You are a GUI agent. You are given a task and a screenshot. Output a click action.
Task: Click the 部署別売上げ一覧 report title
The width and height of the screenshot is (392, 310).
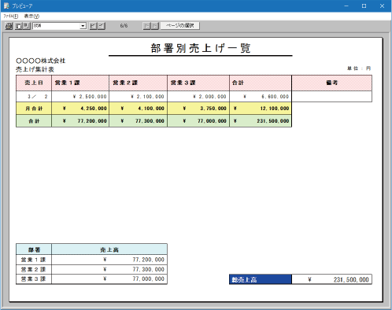click(201, 48)
